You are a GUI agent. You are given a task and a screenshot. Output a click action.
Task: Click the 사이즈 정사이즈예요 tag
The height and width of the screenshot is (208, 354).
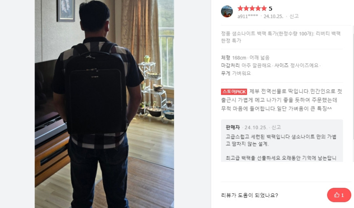[296, 65]
